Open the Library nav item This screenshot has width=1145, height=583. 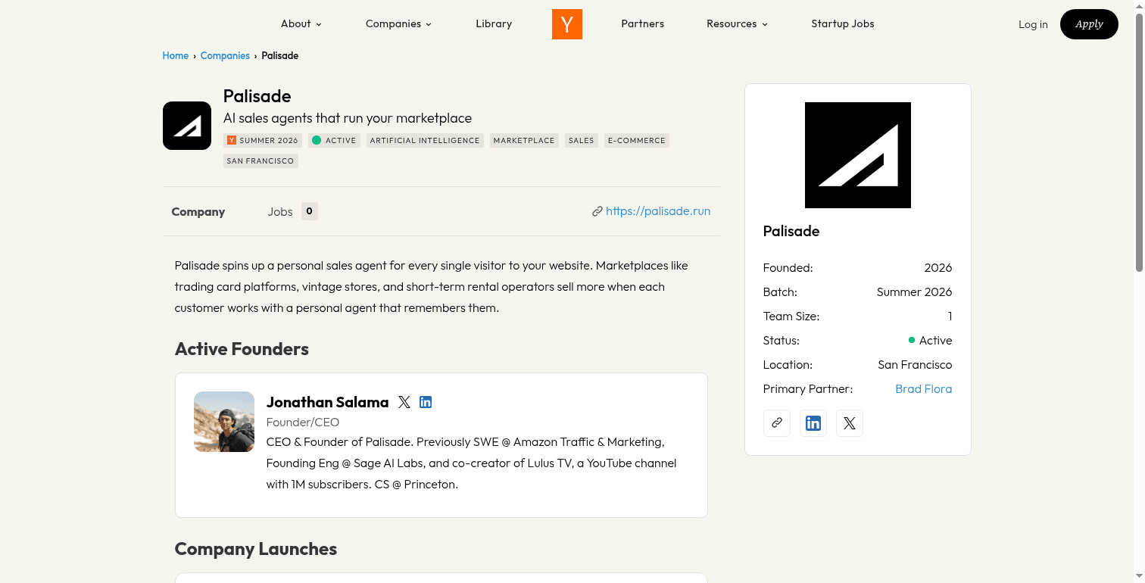point(494,23)
